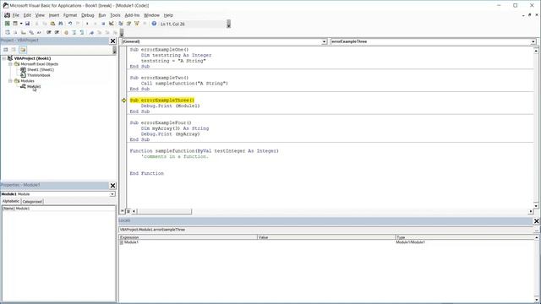Click the Break pause icon

pyautogui.click(x=96, y=24)
